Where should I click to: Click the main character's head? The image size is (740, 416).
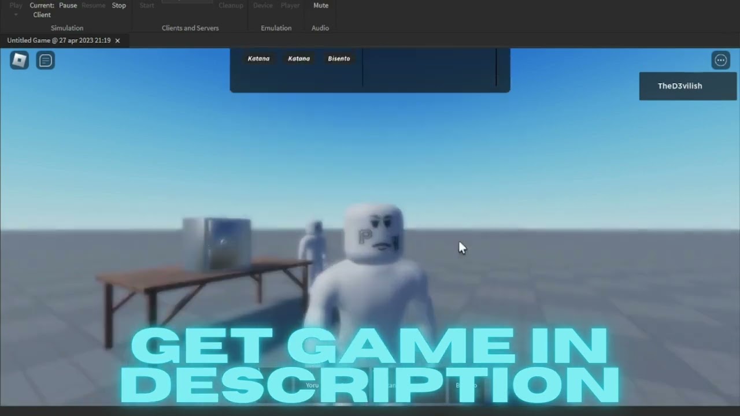pos(373,233)
